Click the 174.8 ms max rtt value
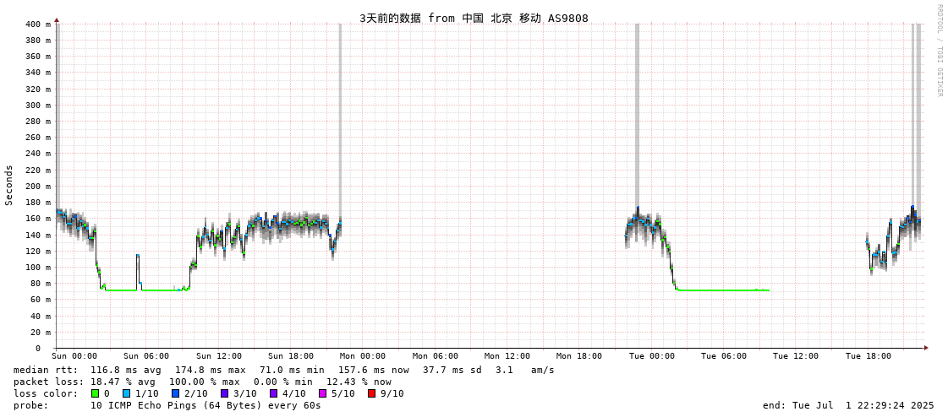Screen dimensions: 948x417 point(211,370)
